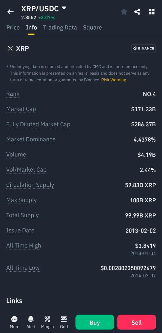This screenshot has width=162, height=333.
Task: Open the Grid trading icon
Action: pos(64,319)
